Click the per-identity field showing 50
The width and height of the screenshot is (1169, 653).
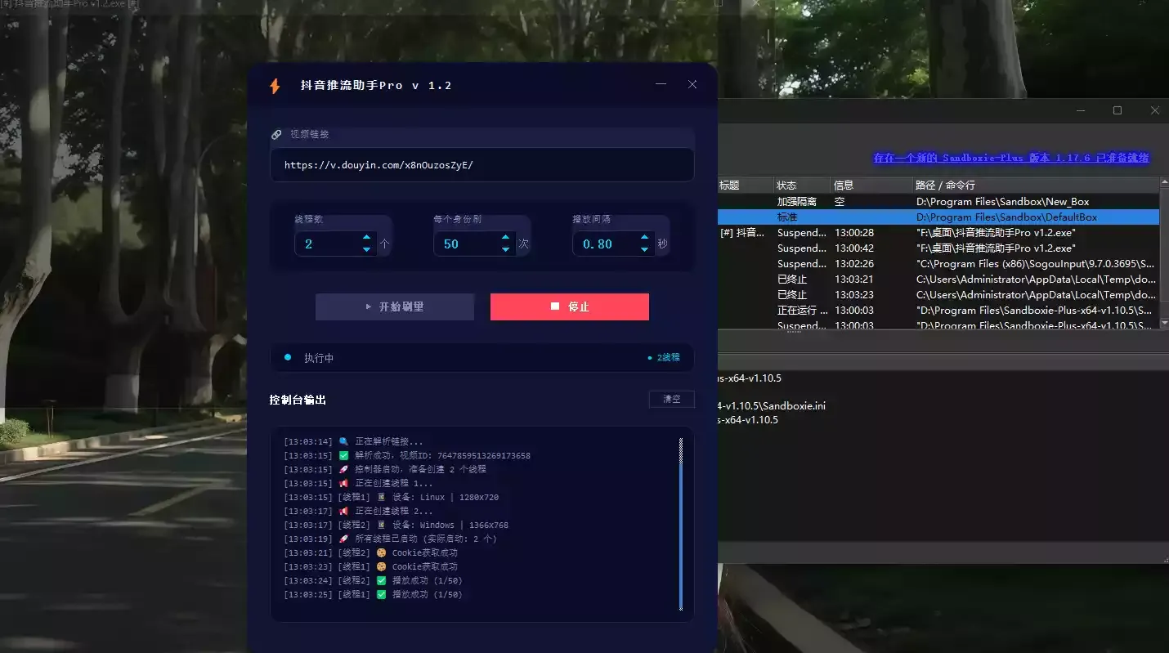pyautogui.click(x=466, y=244)
